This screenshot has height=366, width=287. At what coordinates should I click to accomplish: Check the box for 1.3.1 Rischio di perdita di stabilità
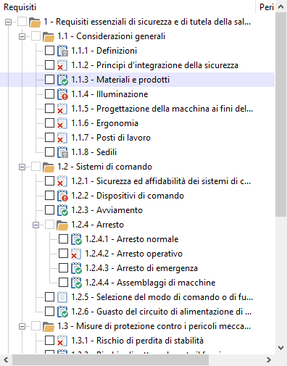(49, 341)
